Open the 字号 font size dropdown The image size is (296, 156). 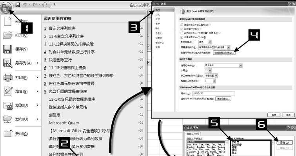210,71
